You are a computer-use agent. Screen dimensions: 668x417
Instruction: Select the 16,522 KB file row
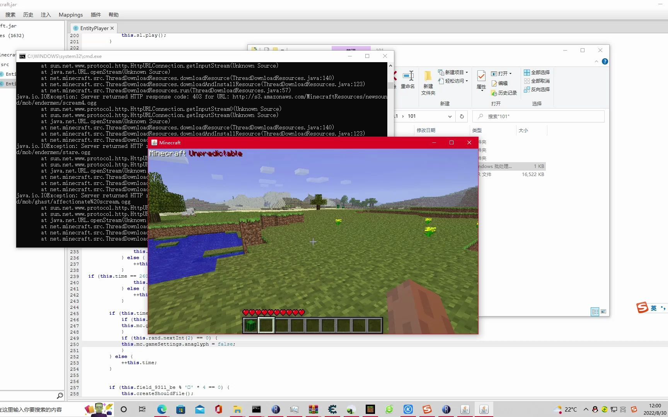[511, 174]
